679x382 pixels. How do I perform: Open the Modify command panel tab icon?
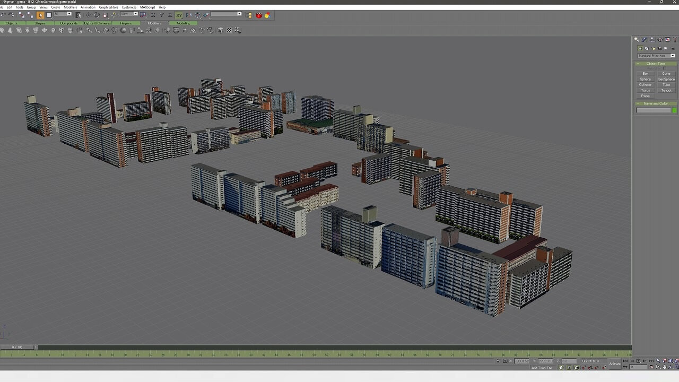644,40
